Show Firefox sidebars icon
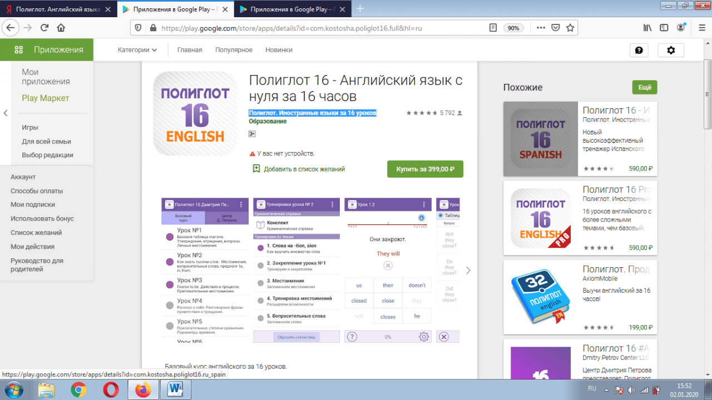 point(664,28)
